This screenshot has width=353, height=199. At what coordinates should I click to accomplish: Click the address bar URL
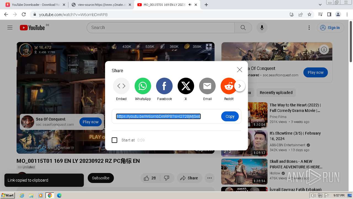(x=73, y=14)
